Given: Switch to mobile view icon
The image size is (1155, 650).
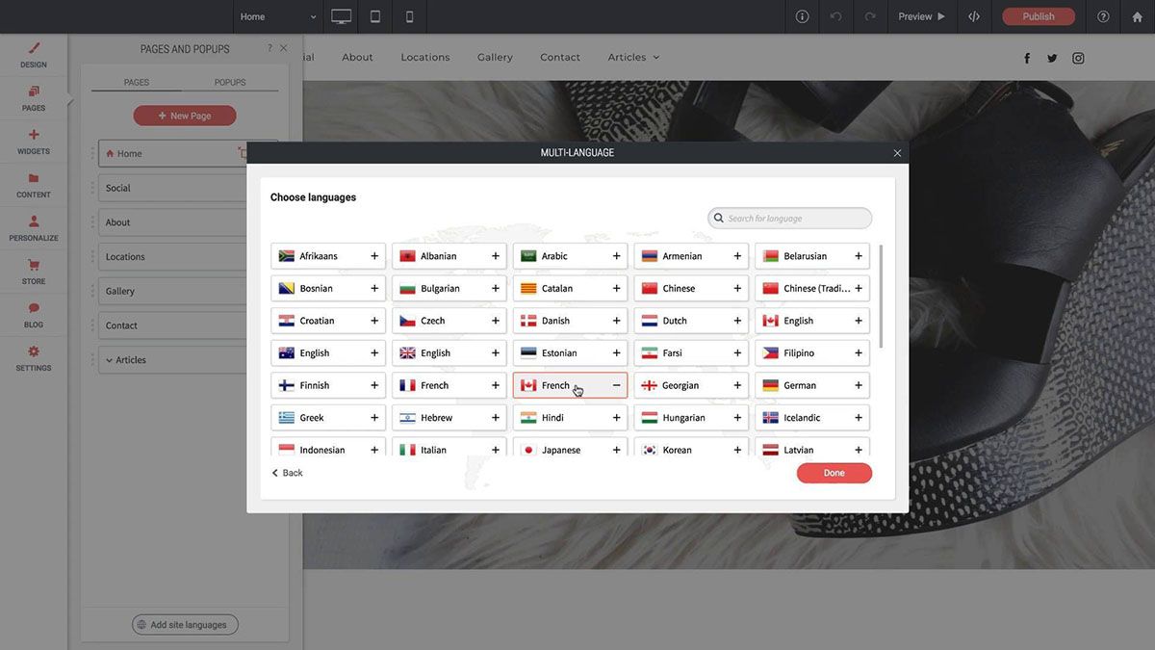Looking at the screenshot, I should tap(409, 16).
